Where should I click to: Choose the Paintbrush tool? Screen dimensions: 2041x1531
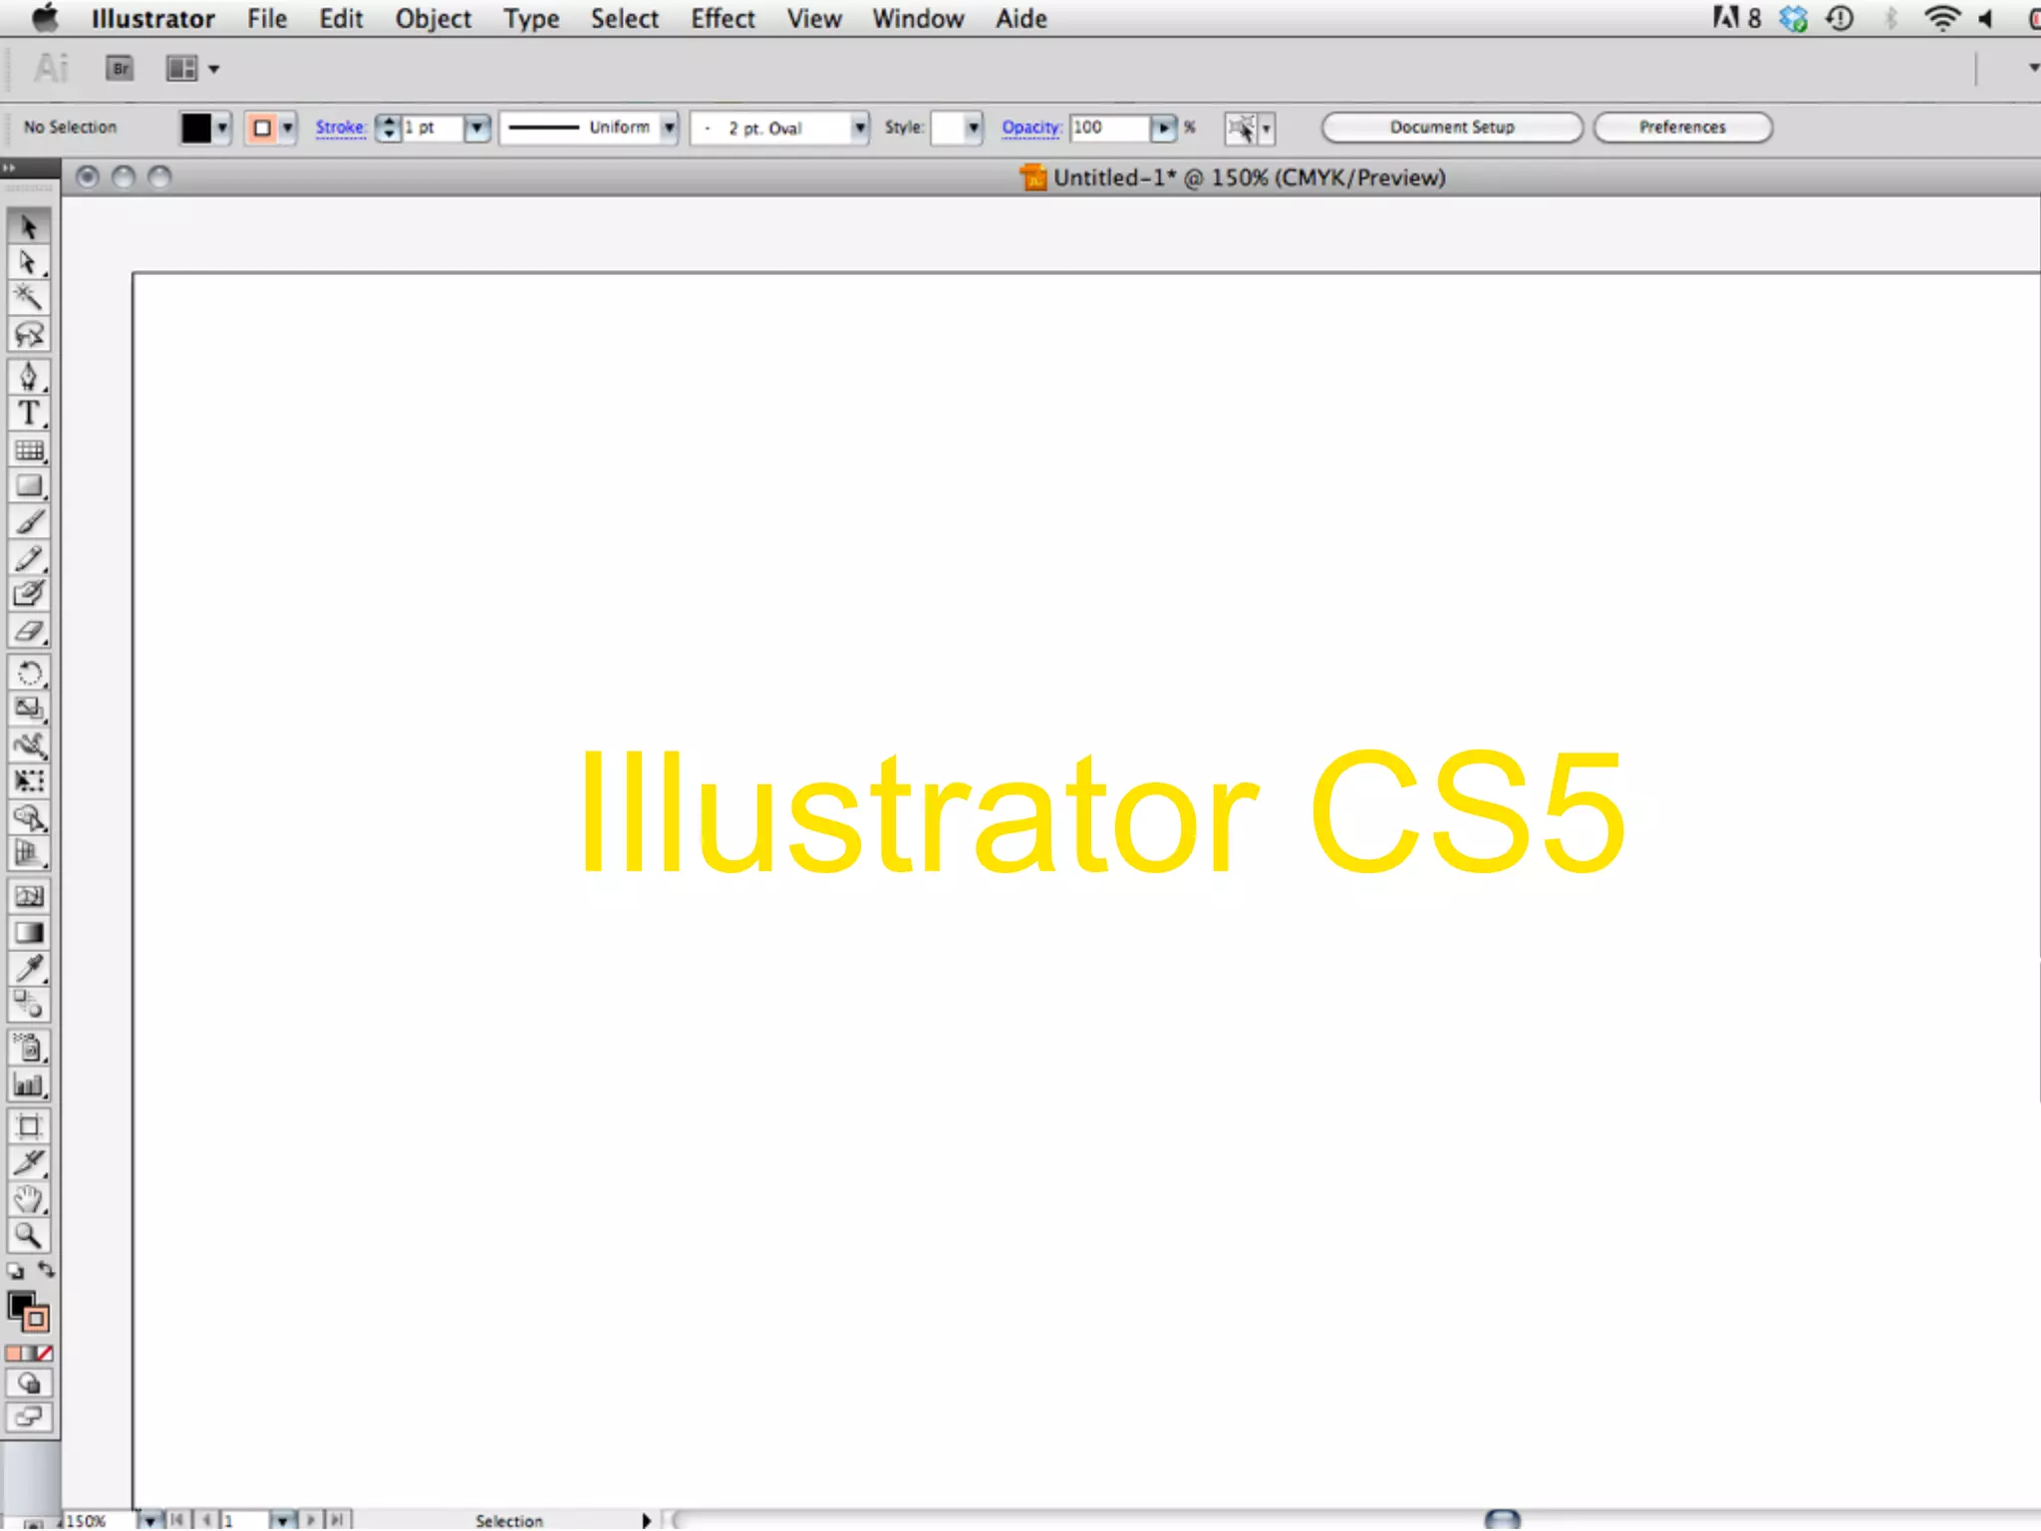click(x=28, y=522)
